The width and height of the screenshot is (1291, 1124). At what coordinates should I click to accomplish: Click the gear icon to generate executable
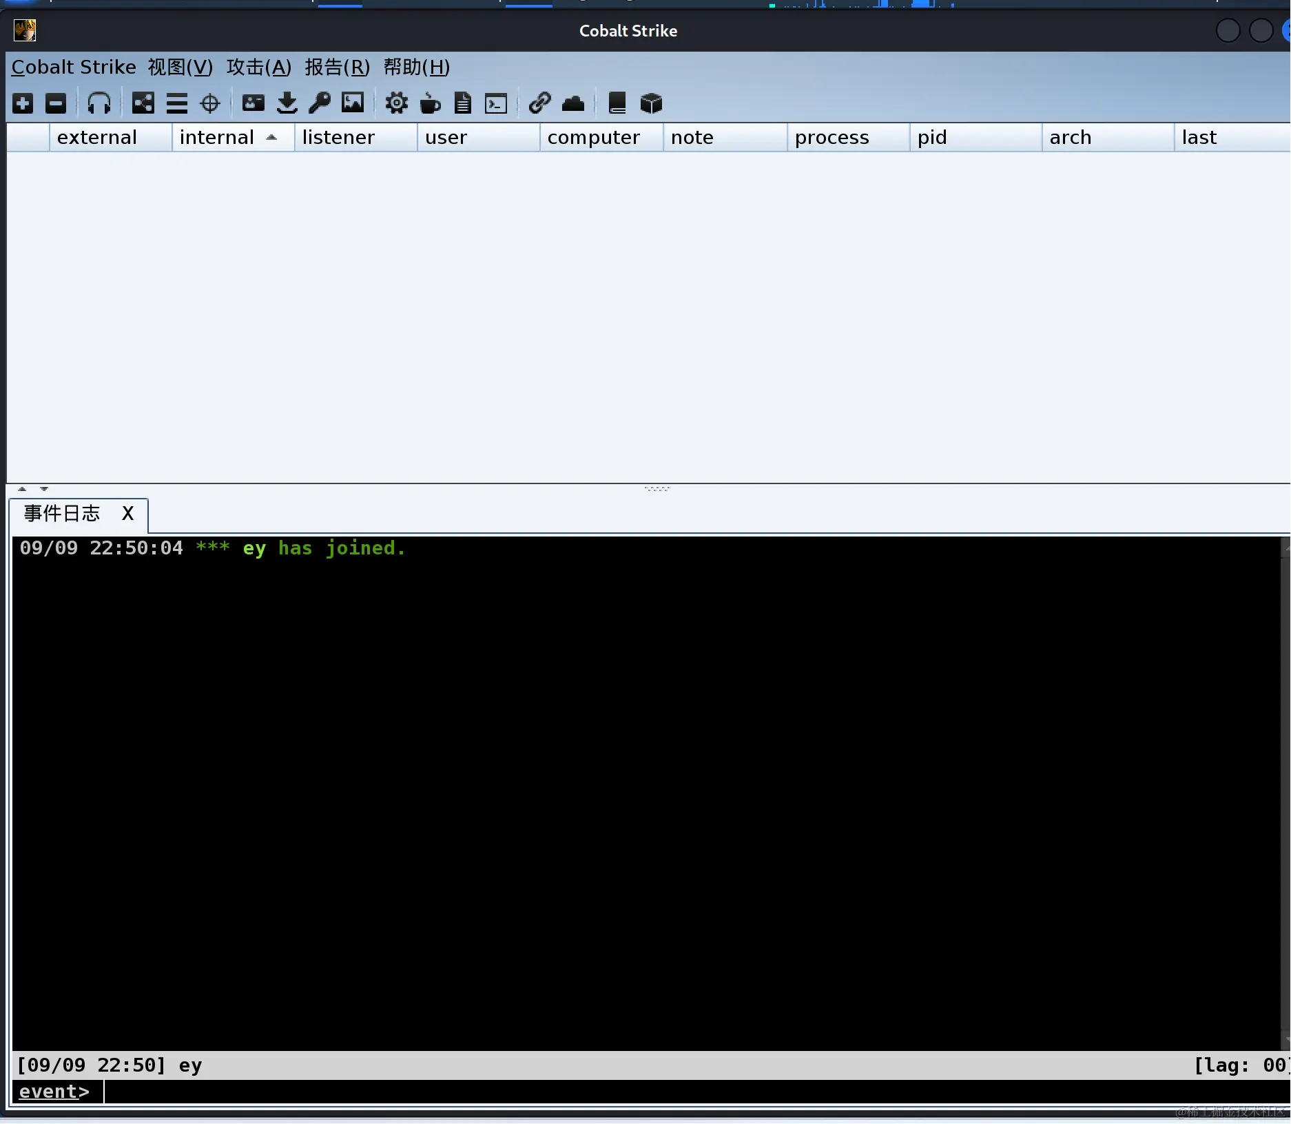pyautogui.click(x=397, y=103)
